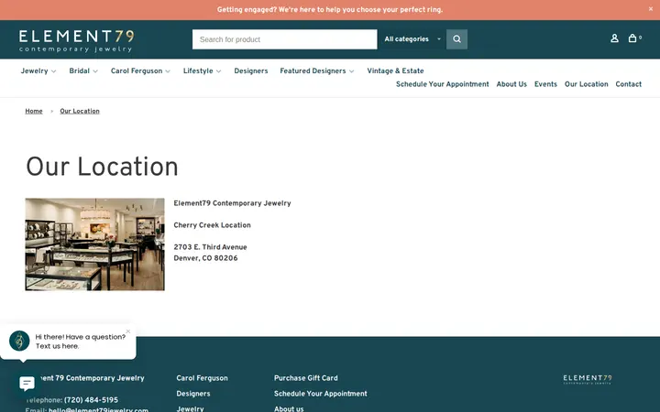Click the Our Location breadcrumb link
The width and height of the screenshot is (660, 412).
pos(80,111)
